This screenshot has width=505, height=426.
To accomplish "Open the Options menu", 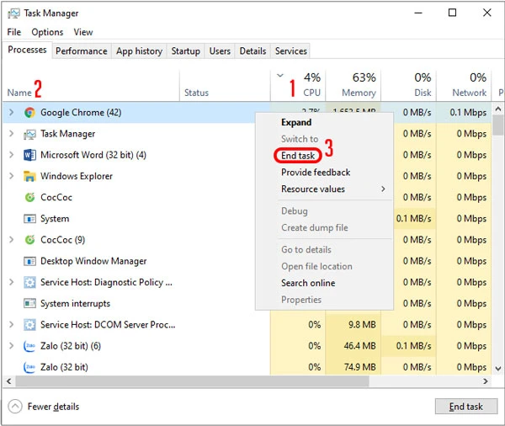I will pyautogui.click(x=47, y=32).
